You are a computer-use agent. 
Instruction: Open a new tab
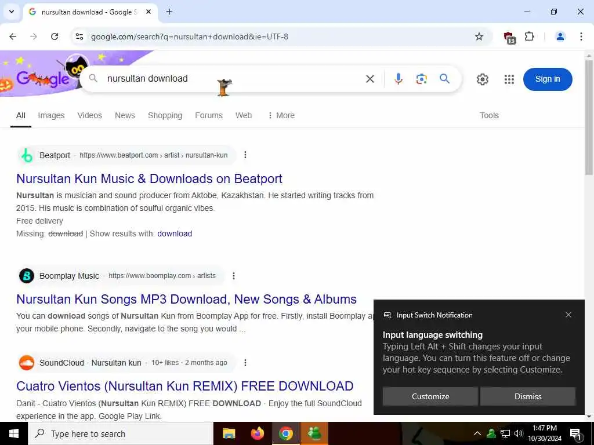coord(169,12)
